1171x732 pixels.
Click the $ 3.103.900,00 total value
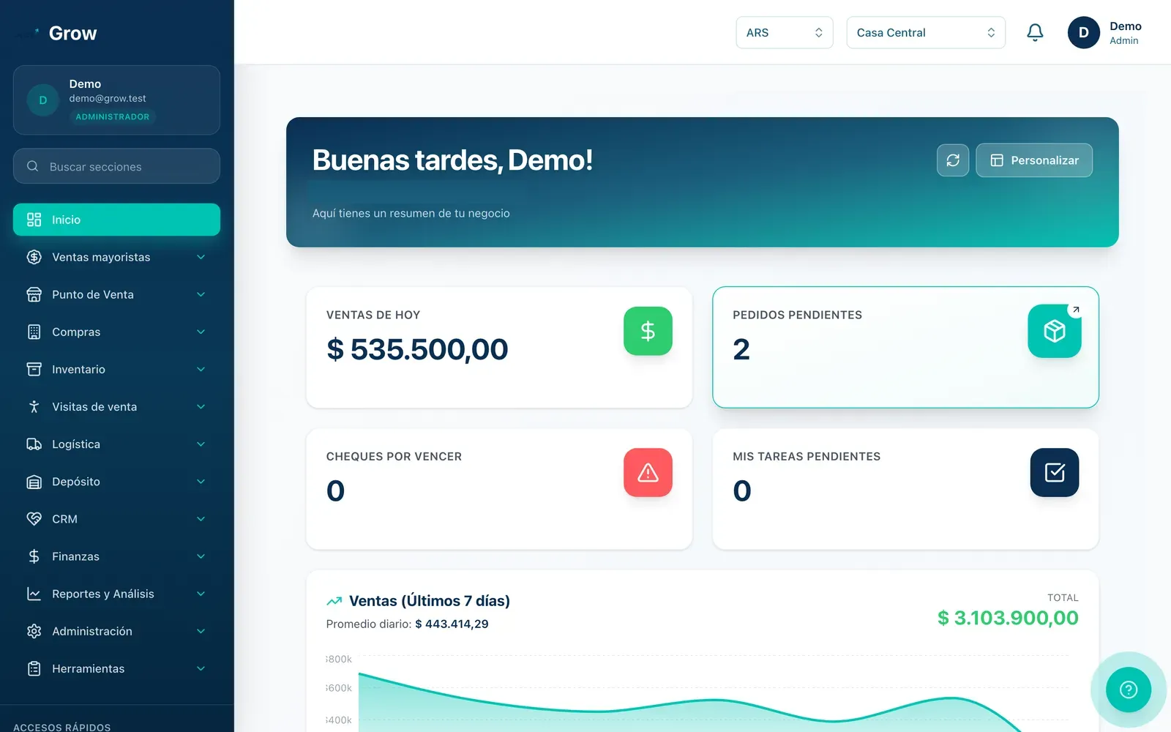[x=1008, y=618]
